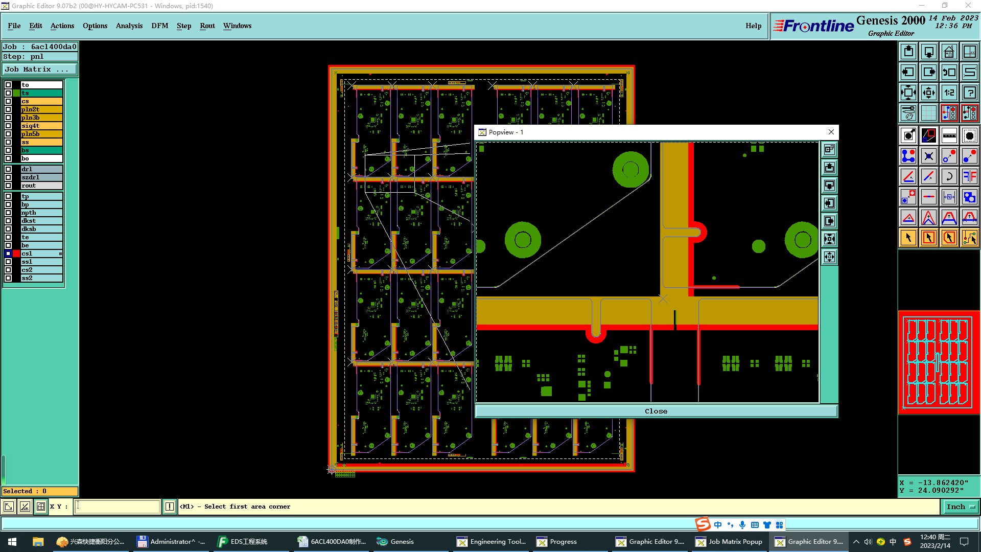Expand the cs1 layer plus marker
Image resolution: width=981 pixels, height=552 pixels.
tap(60, 254)
